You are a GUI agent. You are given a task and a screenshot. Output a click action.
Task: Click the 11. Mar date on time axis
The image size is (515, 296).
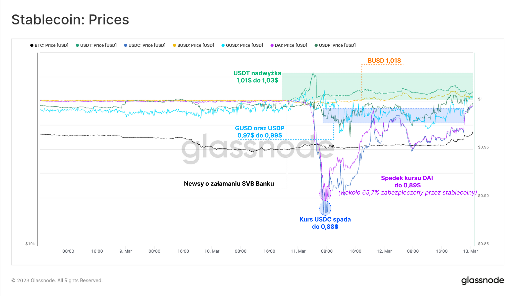tap(298, 251)
